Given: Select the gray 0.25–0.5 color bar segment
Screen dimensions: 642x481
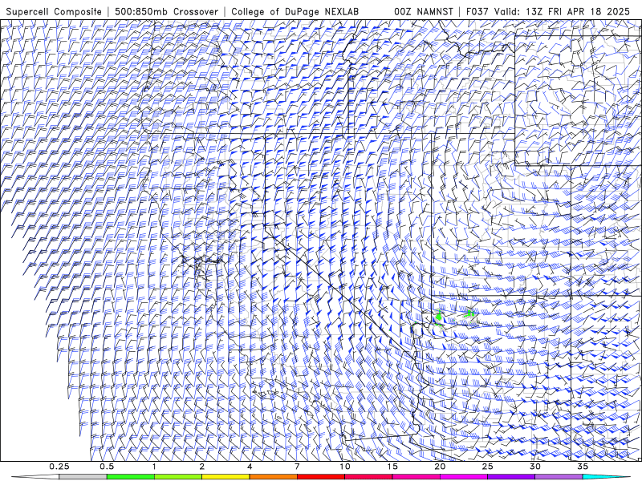Looking at the screenshot, I should (x=83, y=477).
